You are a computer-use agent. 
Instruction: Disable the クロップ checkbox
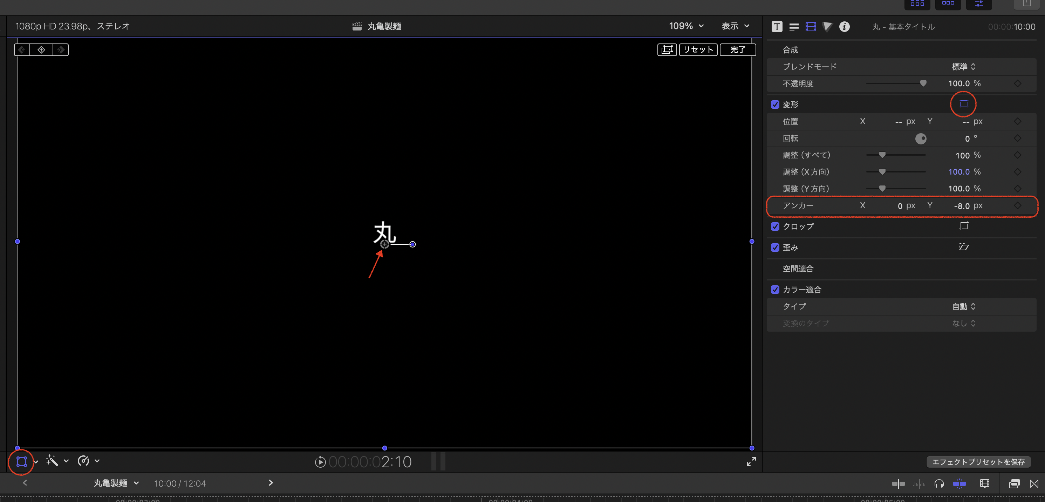775,226
